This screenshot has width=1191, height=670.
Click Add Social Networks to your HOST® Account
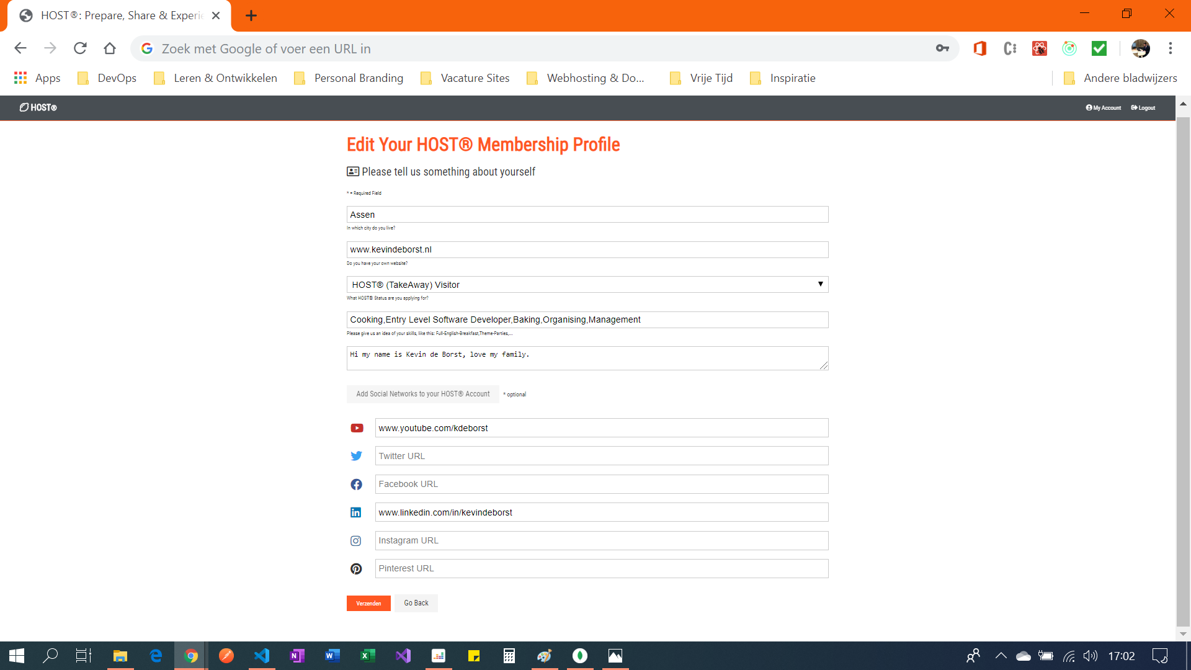pos(423,394)
